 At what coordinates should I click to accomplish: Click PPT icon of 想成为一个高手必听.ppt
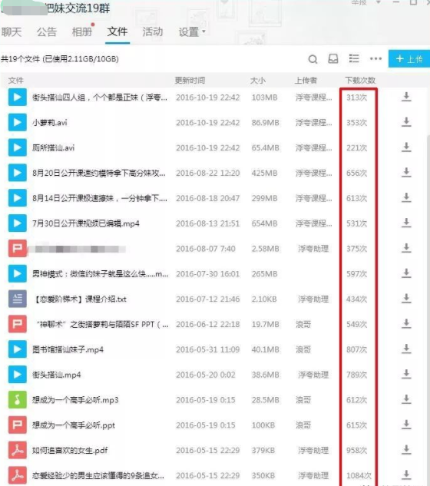coord(18,425)
